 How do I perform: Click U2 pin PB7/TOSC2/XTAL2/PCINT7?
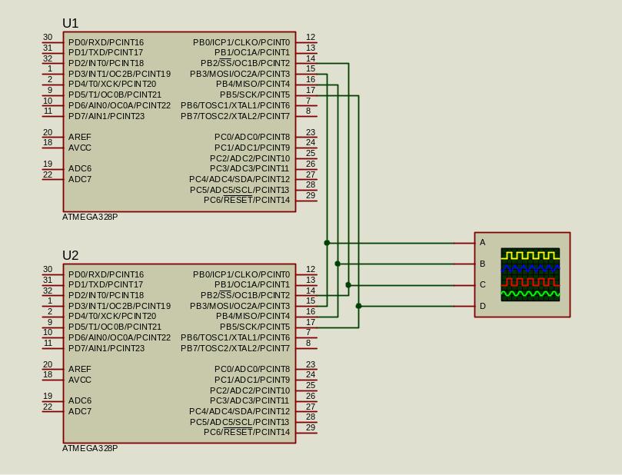click(235, 348)
